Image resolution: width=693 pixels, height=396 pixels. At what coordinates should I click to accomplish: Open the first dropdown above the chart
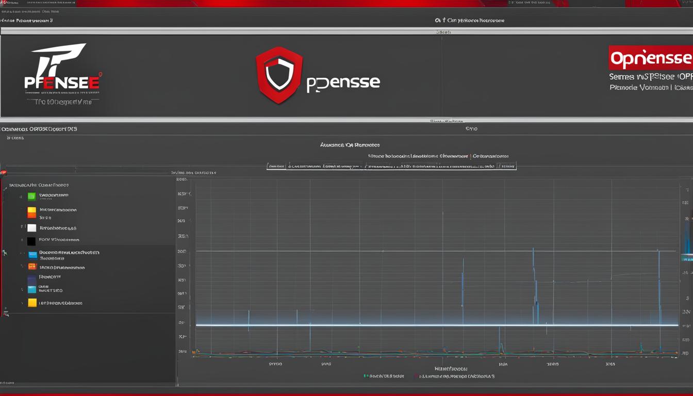tap(276, 166)
